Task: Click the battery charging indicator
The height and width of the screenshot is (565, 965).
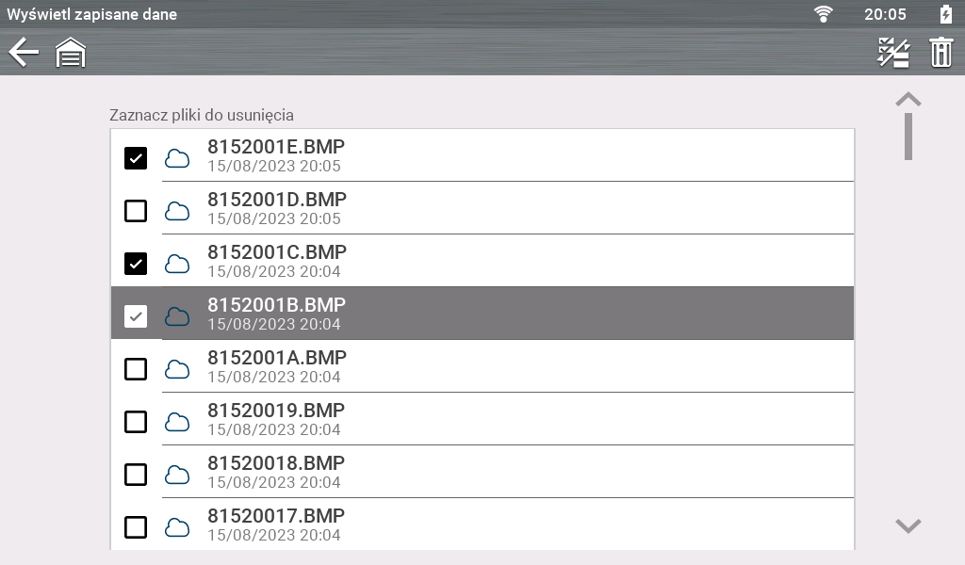Action: coord(946,14)
